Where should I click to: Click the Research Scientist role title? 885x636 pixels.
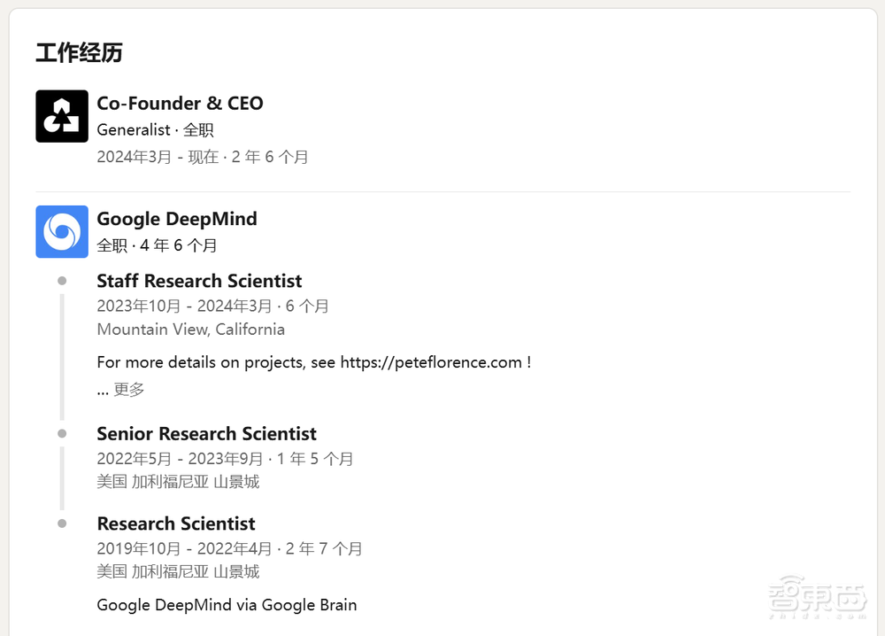tap(176, 524)
